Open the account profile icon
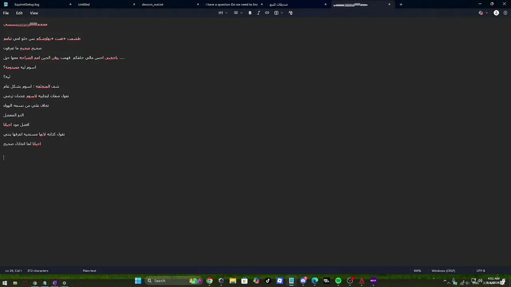 (496, 13)
